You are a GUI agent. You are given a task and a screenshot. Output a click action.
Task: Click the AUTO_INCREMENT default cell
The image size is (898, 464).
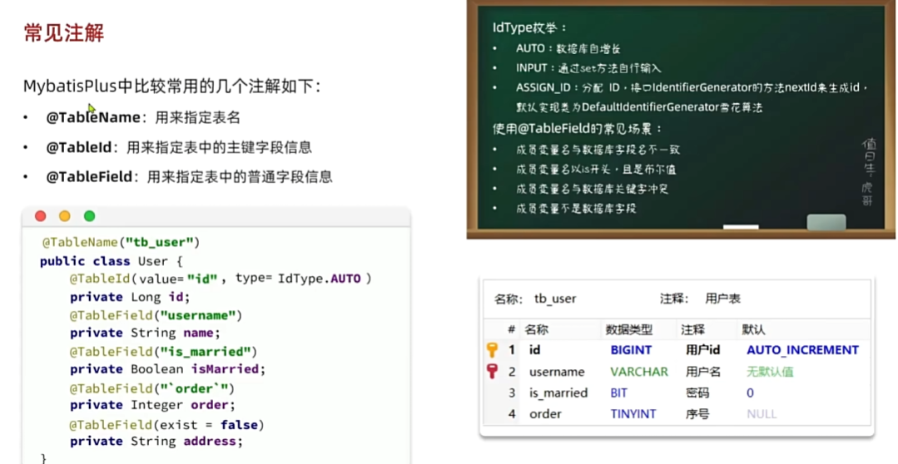(x=802, y=349)
